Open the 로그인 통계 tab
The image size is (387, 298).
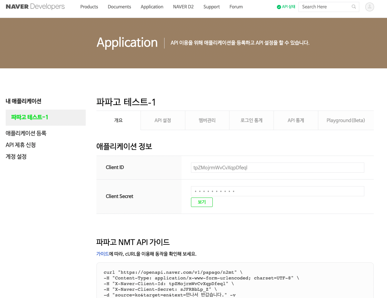click(x=251, y=120)
